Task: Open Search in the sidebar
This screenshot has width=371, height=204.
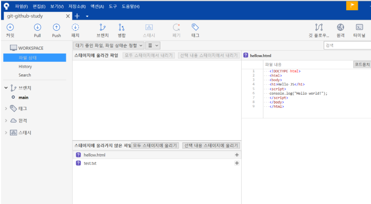Action: pos(25,75)
